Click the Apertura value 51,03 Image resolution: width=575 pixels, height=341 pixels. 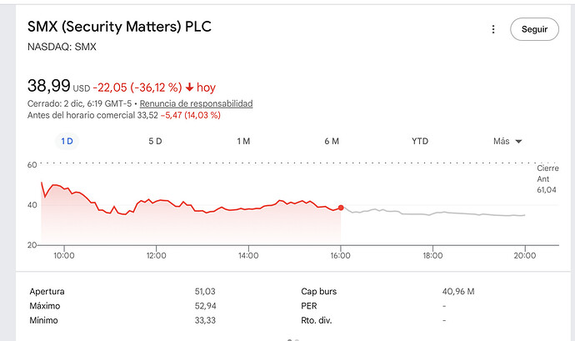[x=205, y=292]
